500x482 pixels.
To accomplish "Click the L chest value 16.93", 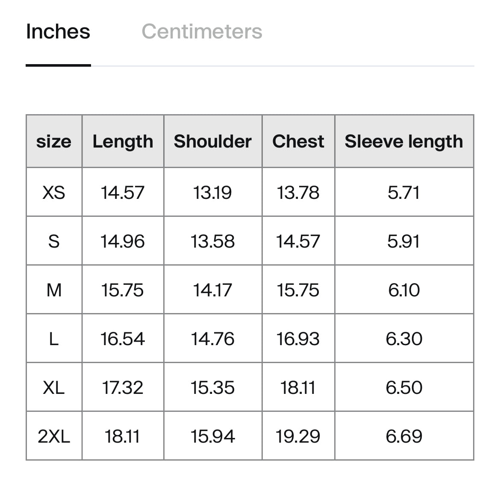I will (298, 339).
